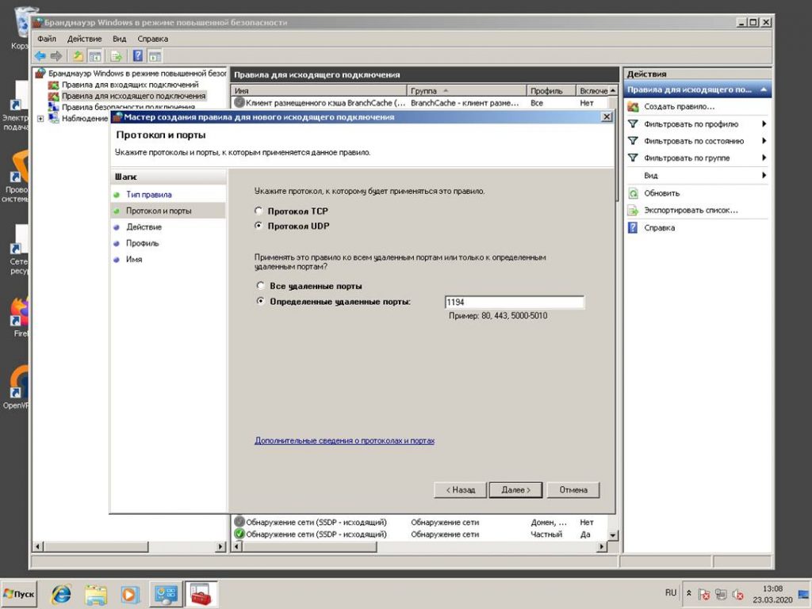Click the Фильтровать по состоянию funnel icon
Screen dimensions: 812x609
click(x=633, y=141)
